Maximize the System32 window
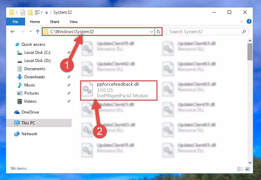This screenshot has width=261, height=180. point(229,12)
